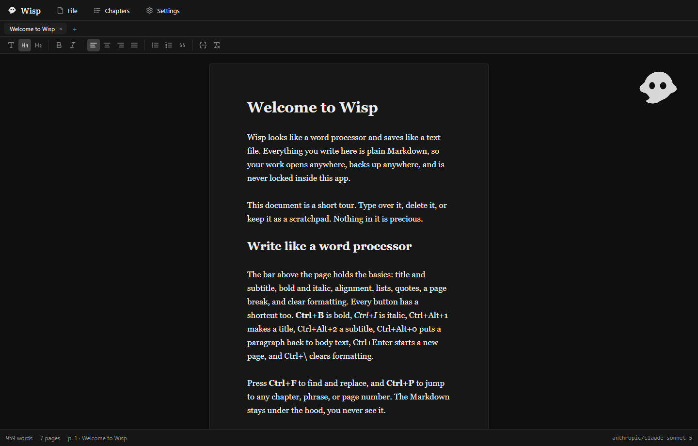The width and height of the screenshot is (698, 446).
Task: Click the 7 pages indicator
Action: pos(50,438)
